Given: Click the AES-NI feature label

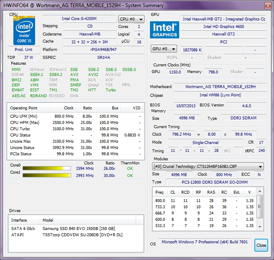Looking at the screenshot, I should [x=18, y=96].
